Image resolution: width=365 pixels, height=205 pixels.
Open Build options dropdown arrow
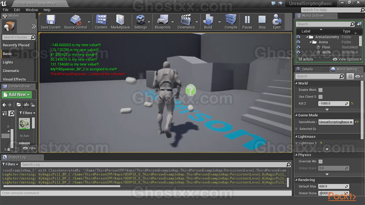point(219,22)
